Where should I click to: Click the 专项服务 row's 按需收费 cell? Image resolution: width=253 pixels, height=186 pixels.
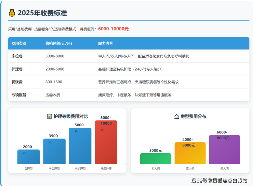53,95
